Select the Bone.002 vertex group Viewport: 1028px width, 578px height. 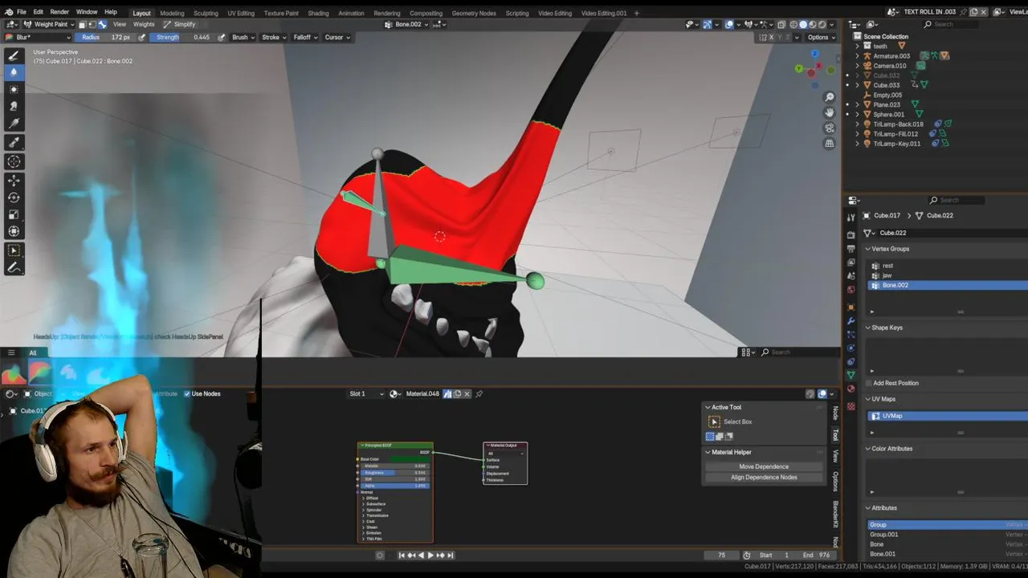948,285
